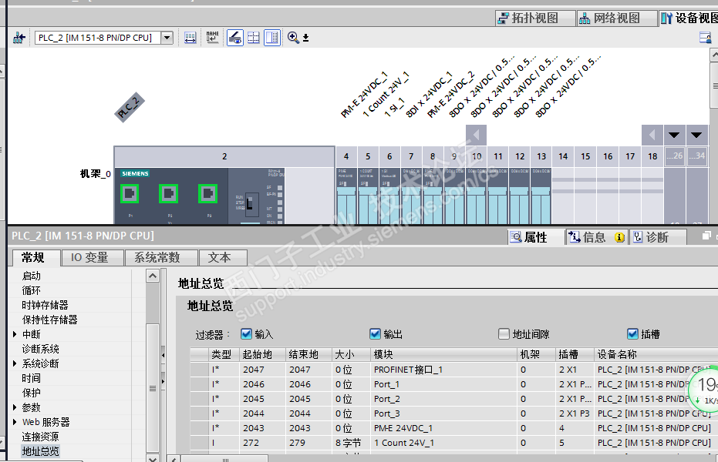
Task: Open the PLC_2 device selection dropdown
Action: (x=167, y=38)
